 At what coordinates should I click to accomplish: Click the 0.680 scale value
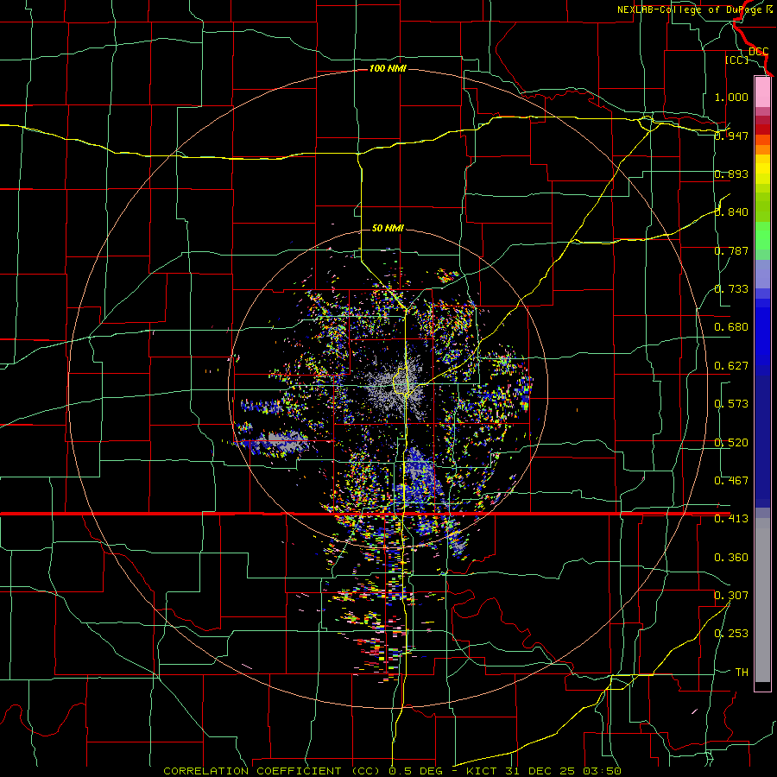pyautogui.click(x=731, y=327)
